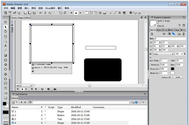Expand the Score panel arrow
This screenshot has height=125, width=189.
pyautogui.click(x=12, y=25)
